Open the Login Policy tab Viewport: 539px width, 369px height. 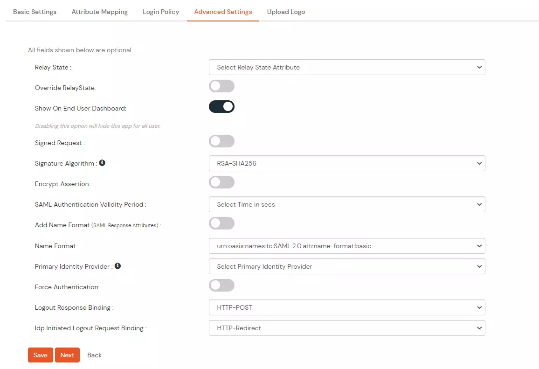point(161,12)
